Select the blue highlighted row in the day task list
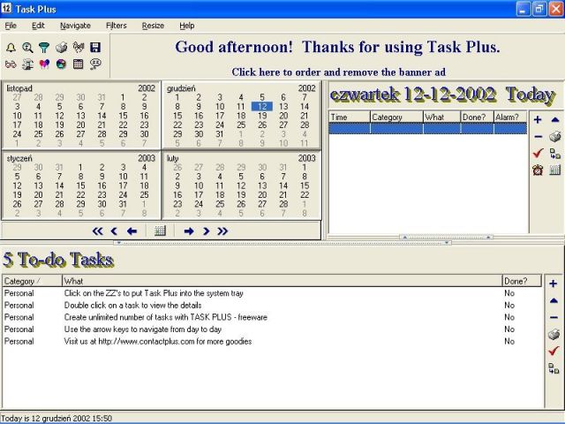The image size is (565, 424). tap(427, 128)
